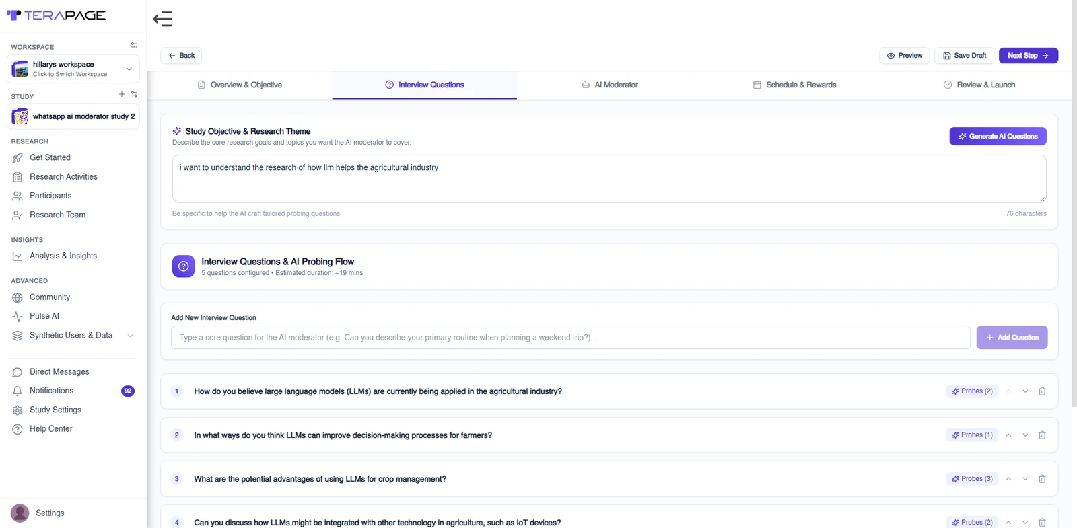Open Help Center in sidebar

coord(50,429)
